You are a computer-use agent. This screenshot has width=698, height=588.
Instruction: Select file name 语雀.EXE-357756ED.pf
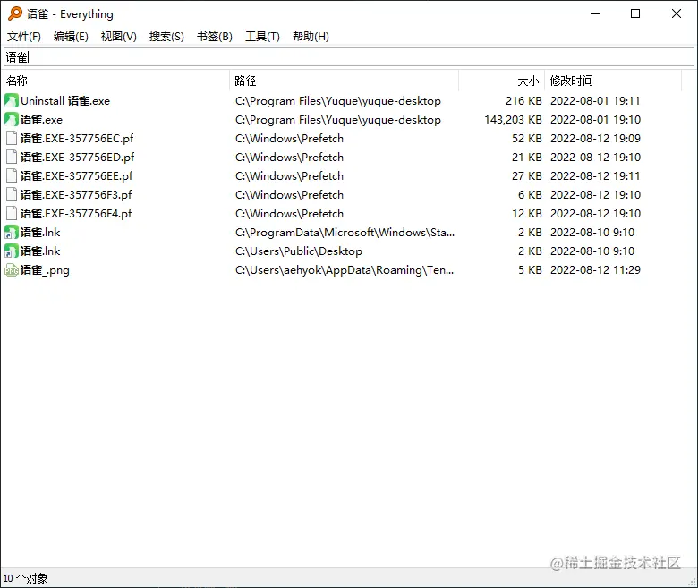click(78, 158)
